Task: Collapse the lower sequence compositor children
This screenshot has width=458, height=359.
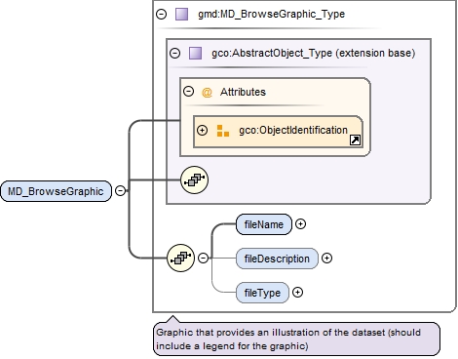Action: click(203, 258)
